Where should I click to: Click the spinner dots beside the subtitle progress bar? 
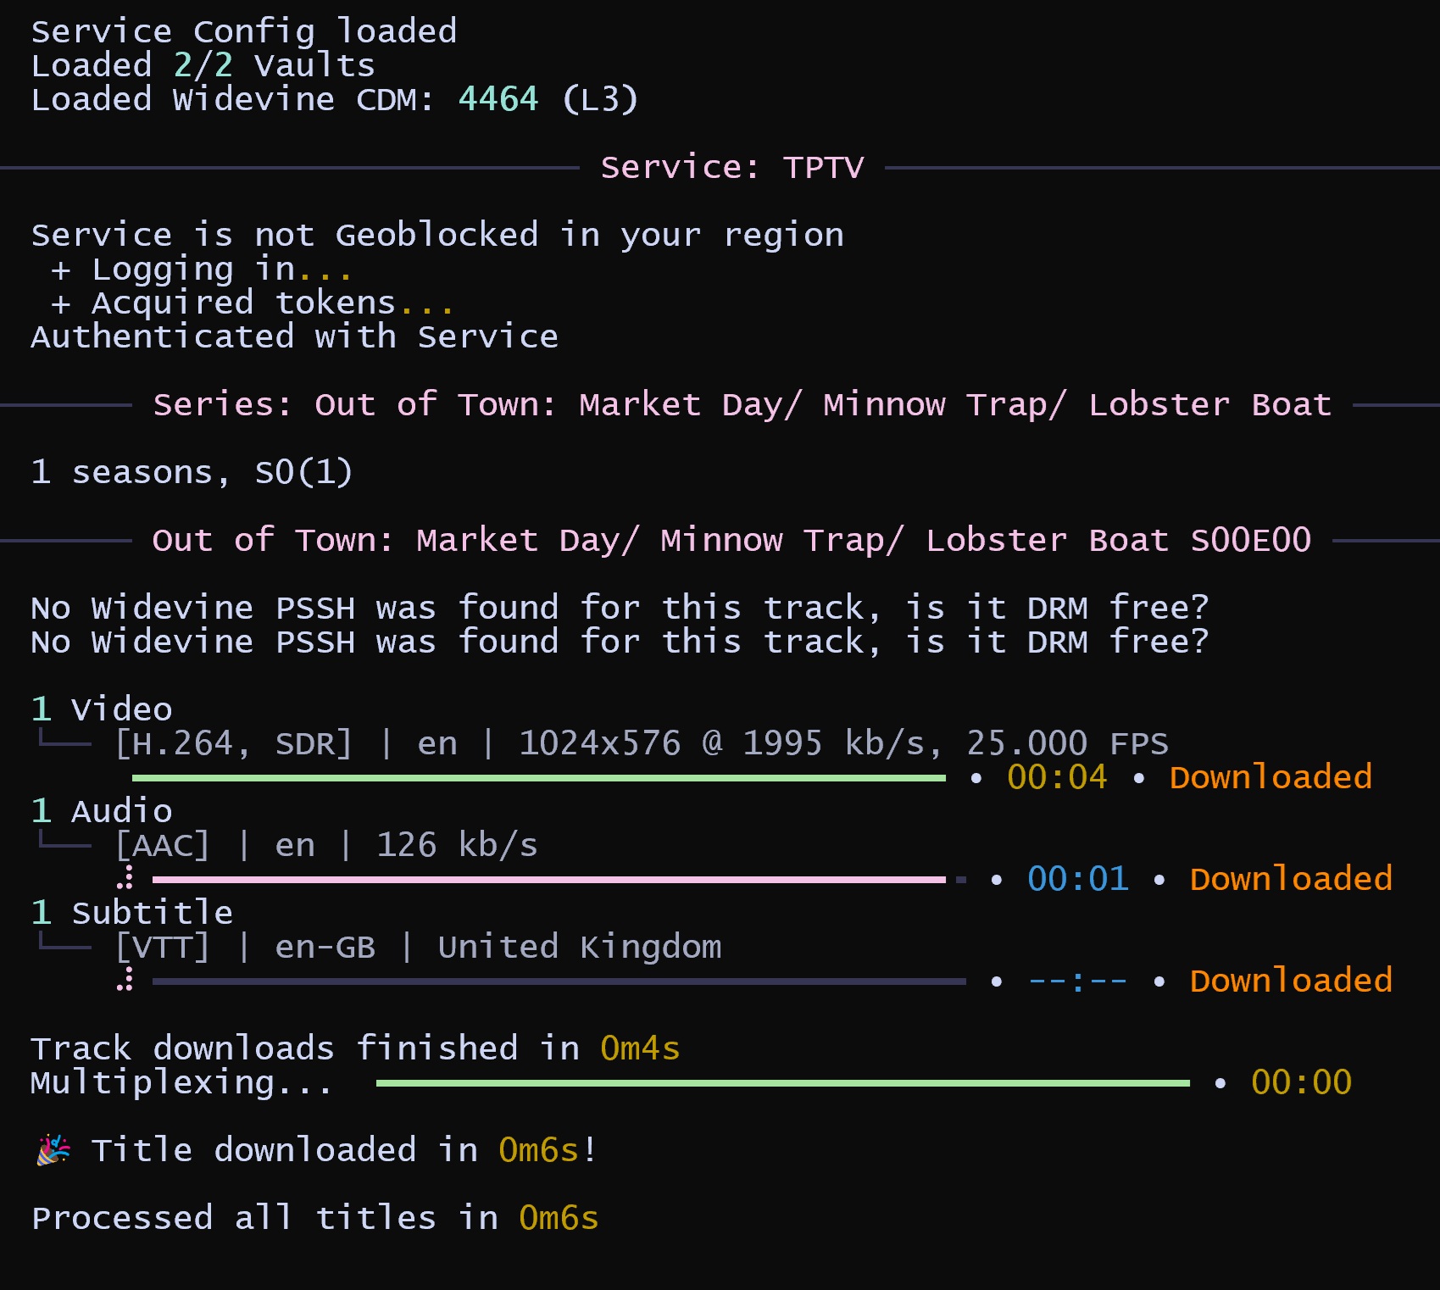(126, 979)
